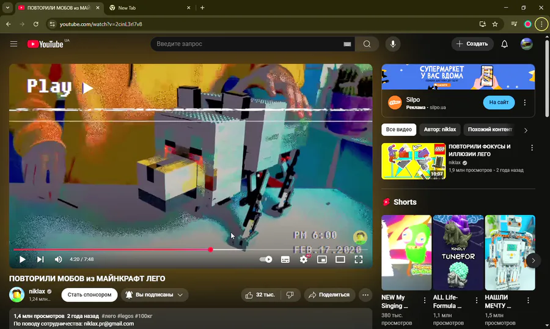Viewport: 550px width, 329px height.
Task: Visit Silpo ad via На сайт
Action: coord(499,102)
